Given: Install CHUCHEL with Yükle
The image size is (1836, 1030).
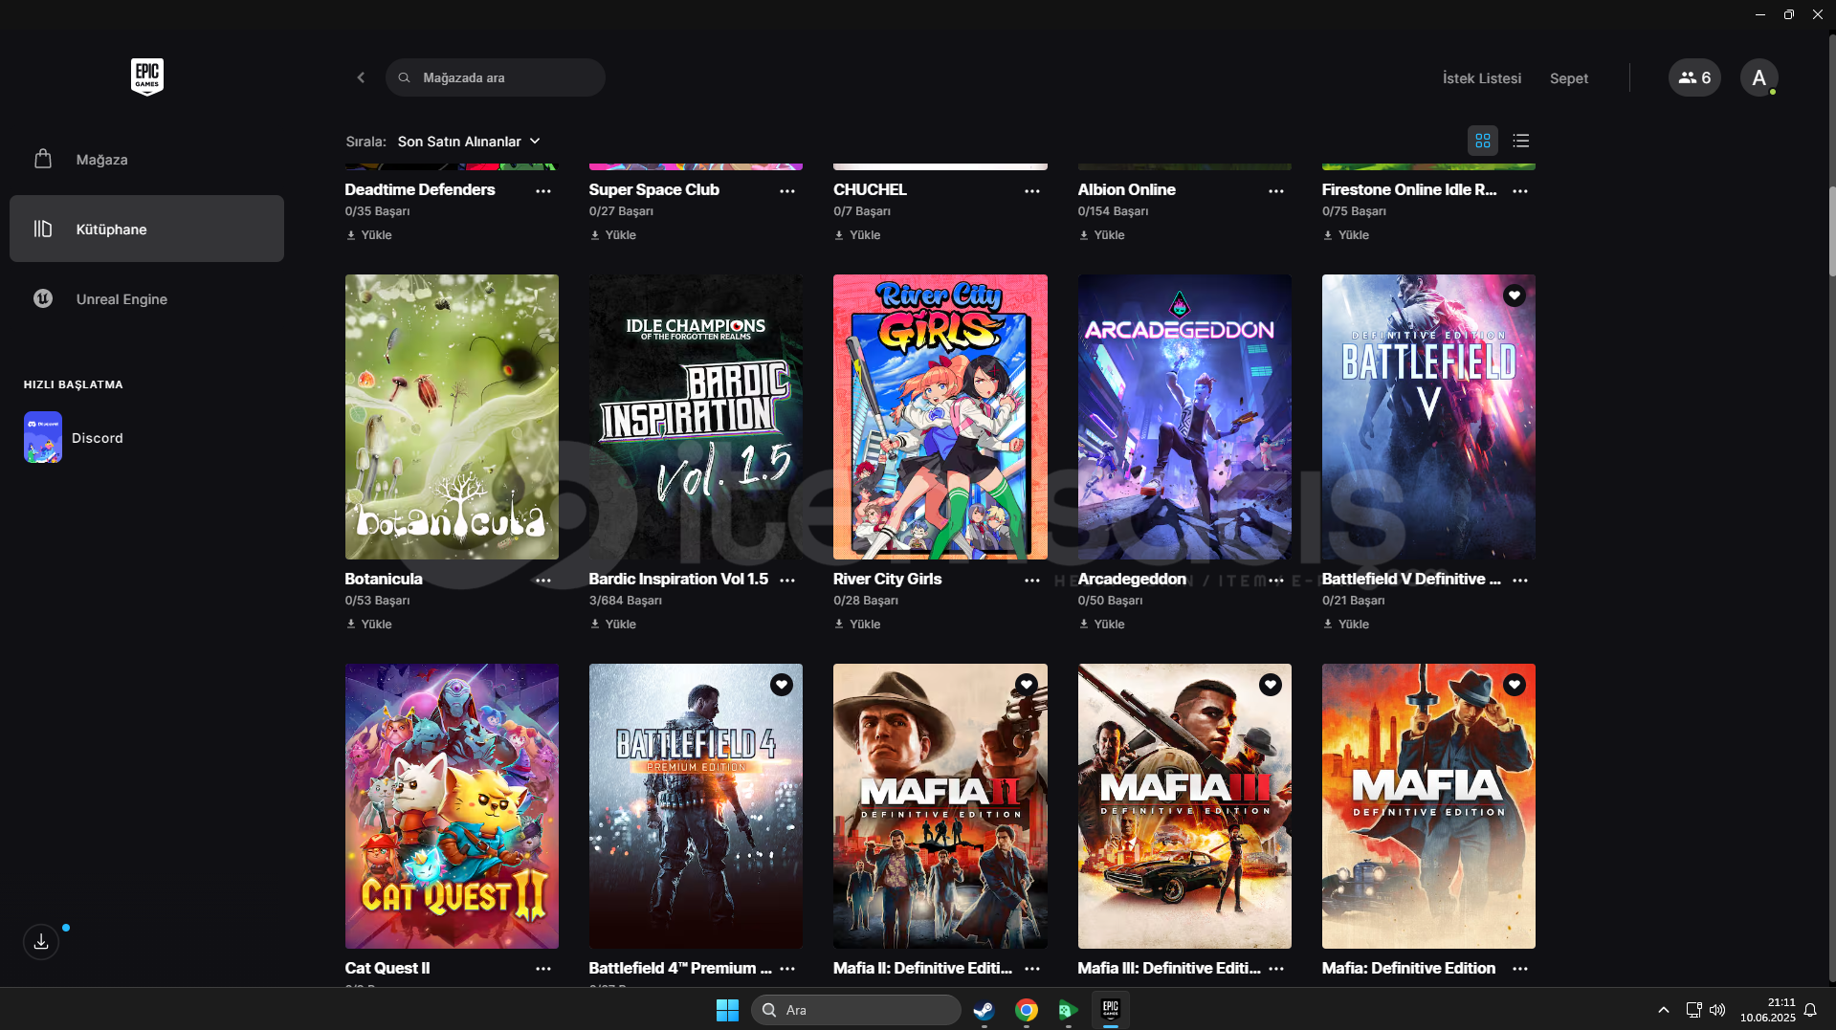Looking at the screenshot, I should (857, 235).
